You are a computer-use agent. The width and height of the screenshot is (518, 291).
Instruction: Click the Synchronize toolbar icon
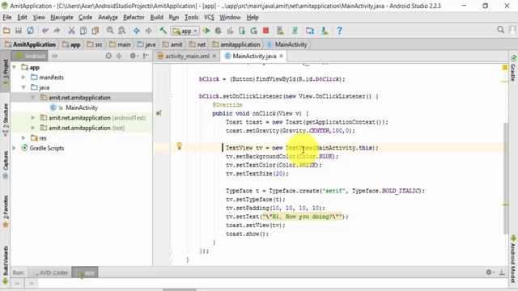pos(30,31)
